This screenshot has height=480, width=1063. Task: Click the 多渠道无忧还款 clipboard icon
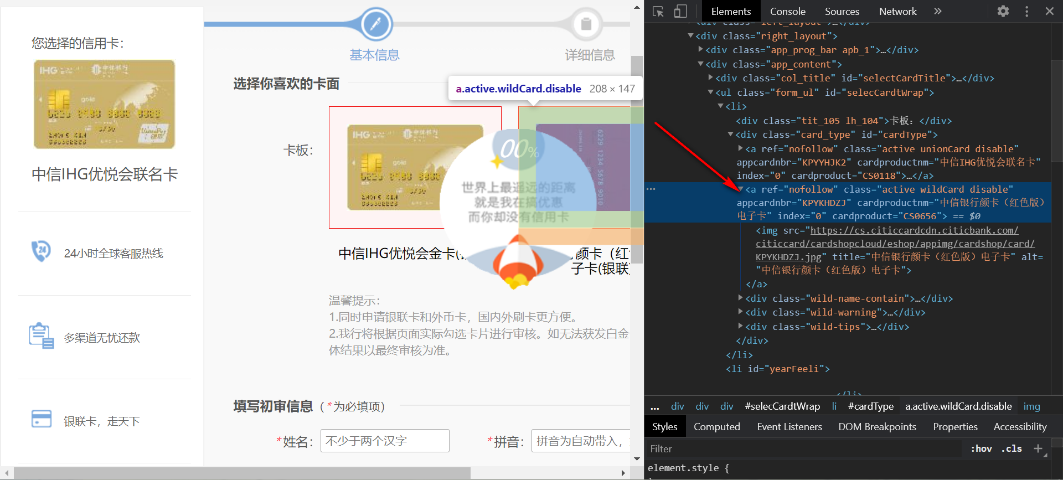tap(41, 336)
